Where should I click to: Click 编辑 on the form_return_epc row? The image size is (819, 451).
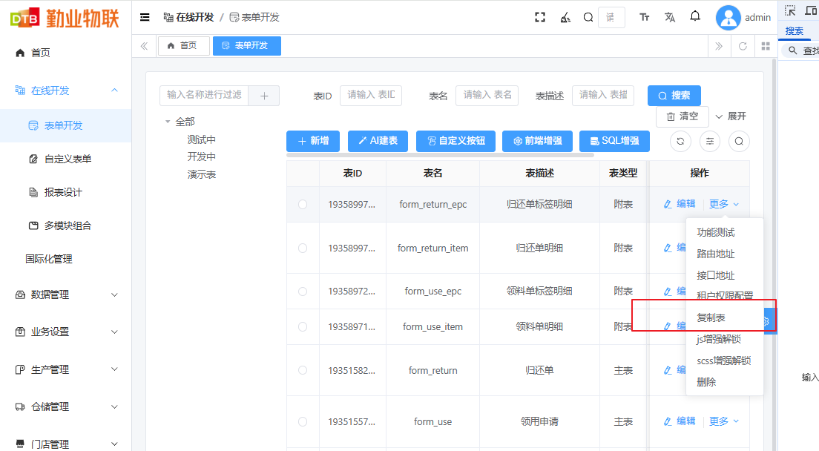tap(680, 204)
